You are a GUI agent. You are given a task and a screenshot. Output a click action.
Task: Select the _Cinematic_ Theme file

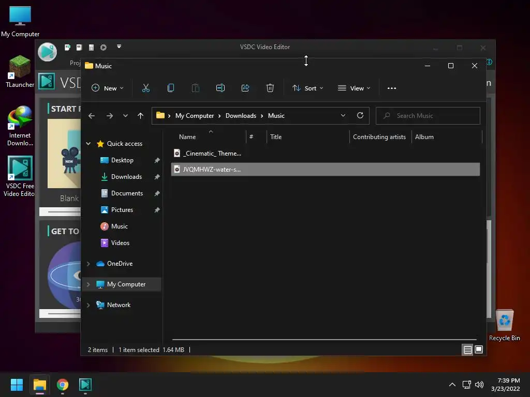pos(326,153)
